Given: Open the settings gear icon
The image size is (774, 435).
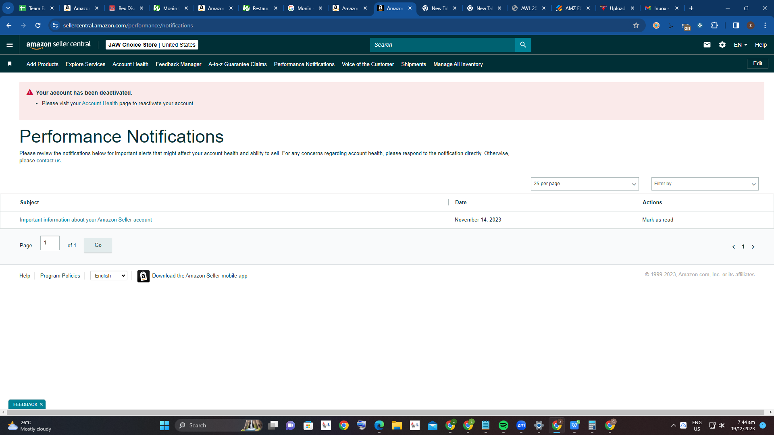Looking at the screenshot, I should [722, 45].
